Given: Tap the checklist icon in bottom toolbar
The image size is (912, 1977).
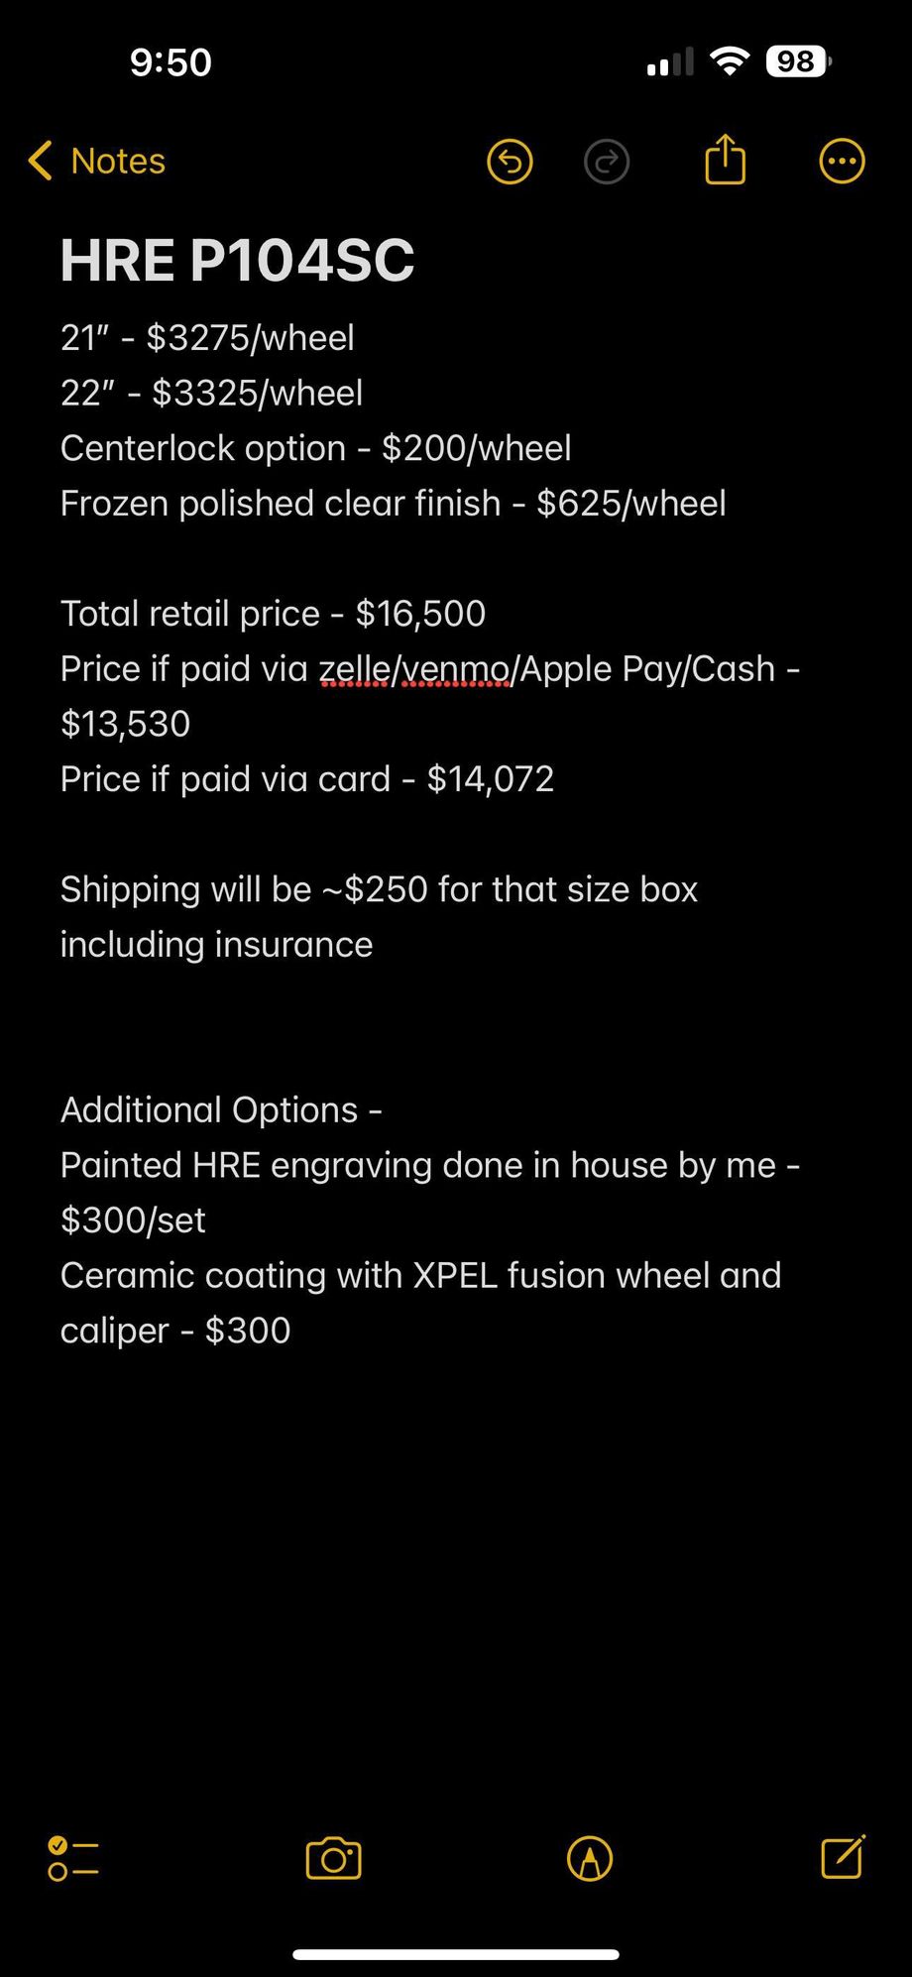Looking at the screenshot, I should click(73, 1858).
